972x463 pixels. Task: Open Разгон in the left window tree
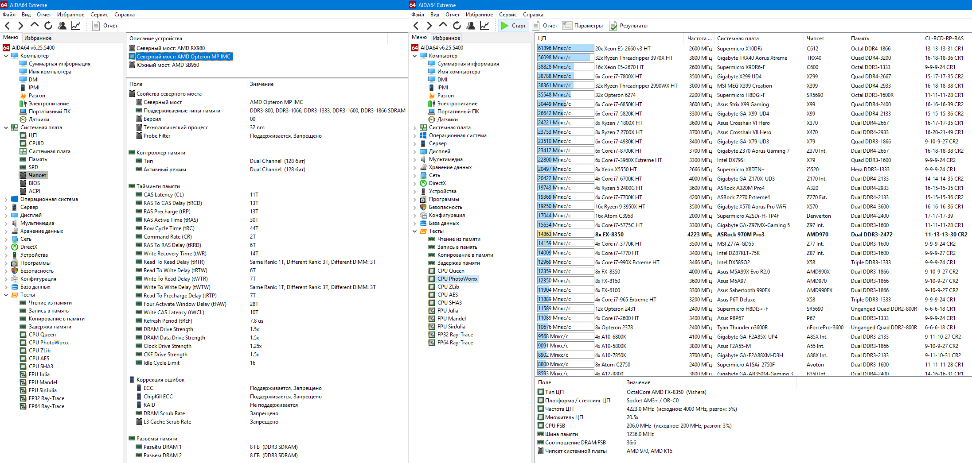click(37, 96)
